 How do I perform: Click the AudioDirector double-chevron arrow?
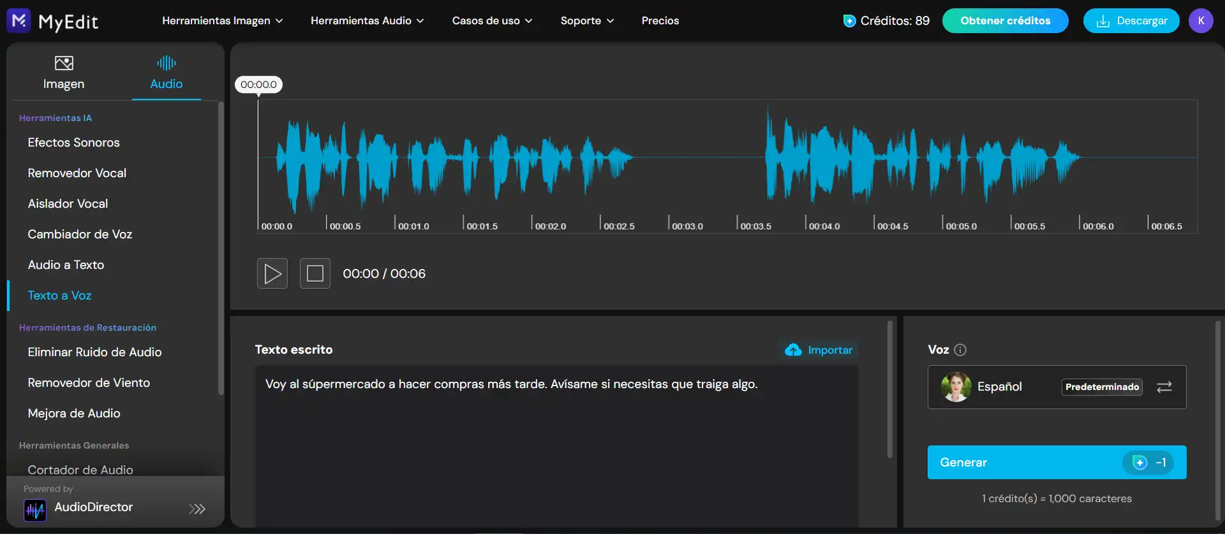pyautogui.click(x=197, y=509)
